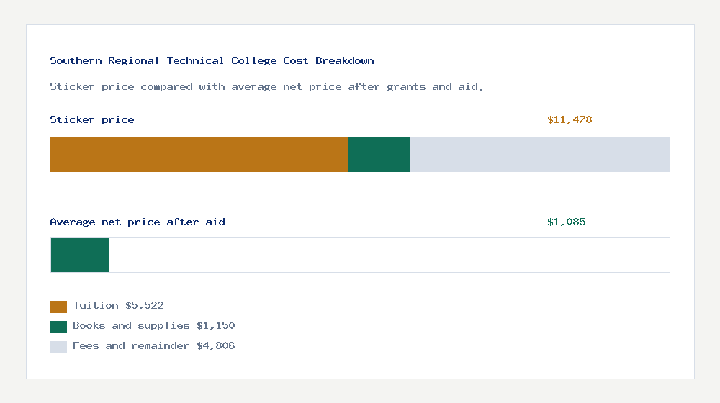Screen dimensions: 720x403
Task: Click the gray Fees and remainder legend swatch
Action: click(x=59, y=347)
